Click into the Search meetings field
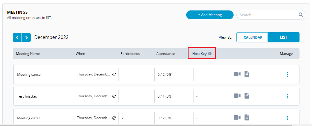 click(x=267, y=15)
